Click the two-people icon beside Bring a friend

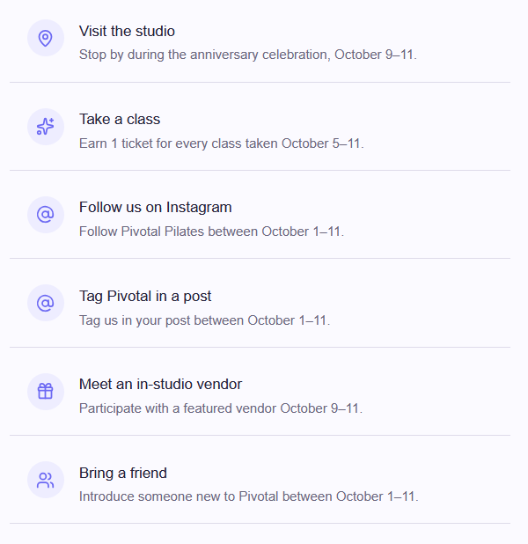46,480
